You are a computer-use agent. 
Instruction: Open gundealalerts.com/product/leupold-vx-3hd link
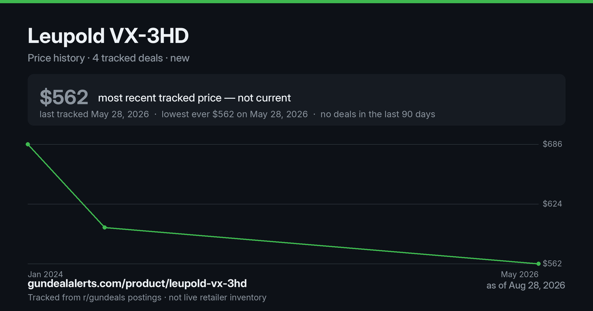(137, 284)
